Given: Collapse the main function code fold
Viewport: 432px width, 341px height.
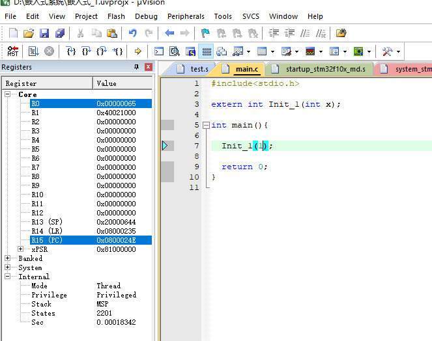Looking at the screenshot, I should click(x=206, y=125).
